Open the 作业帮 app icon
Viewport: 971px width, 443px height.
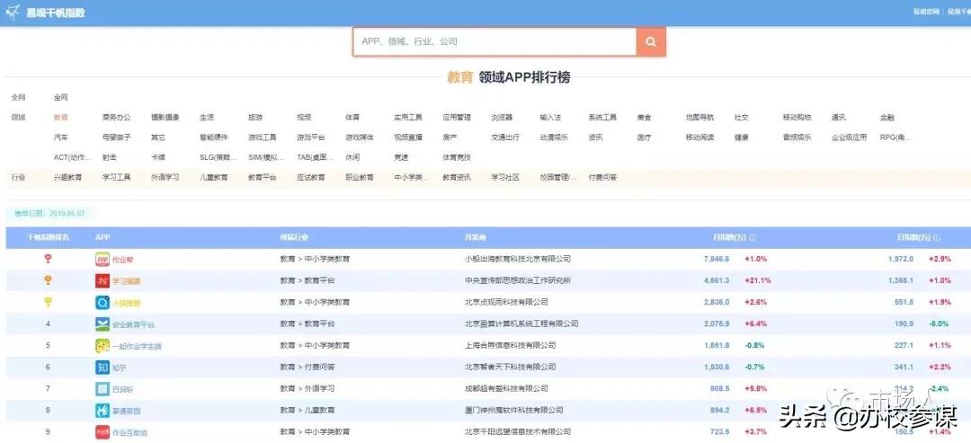click(x=102, y=260)
